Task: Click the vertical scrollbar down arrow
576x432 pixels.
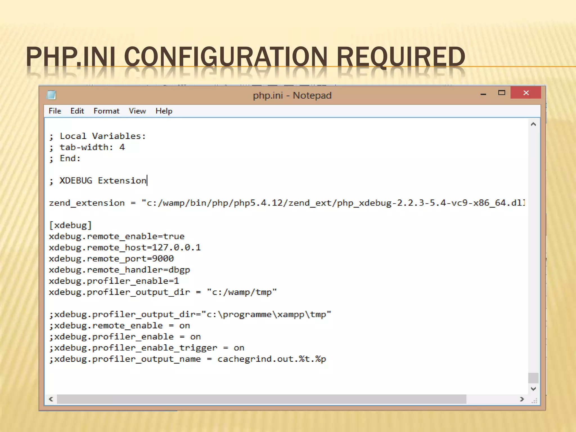Action: point(533,389)
